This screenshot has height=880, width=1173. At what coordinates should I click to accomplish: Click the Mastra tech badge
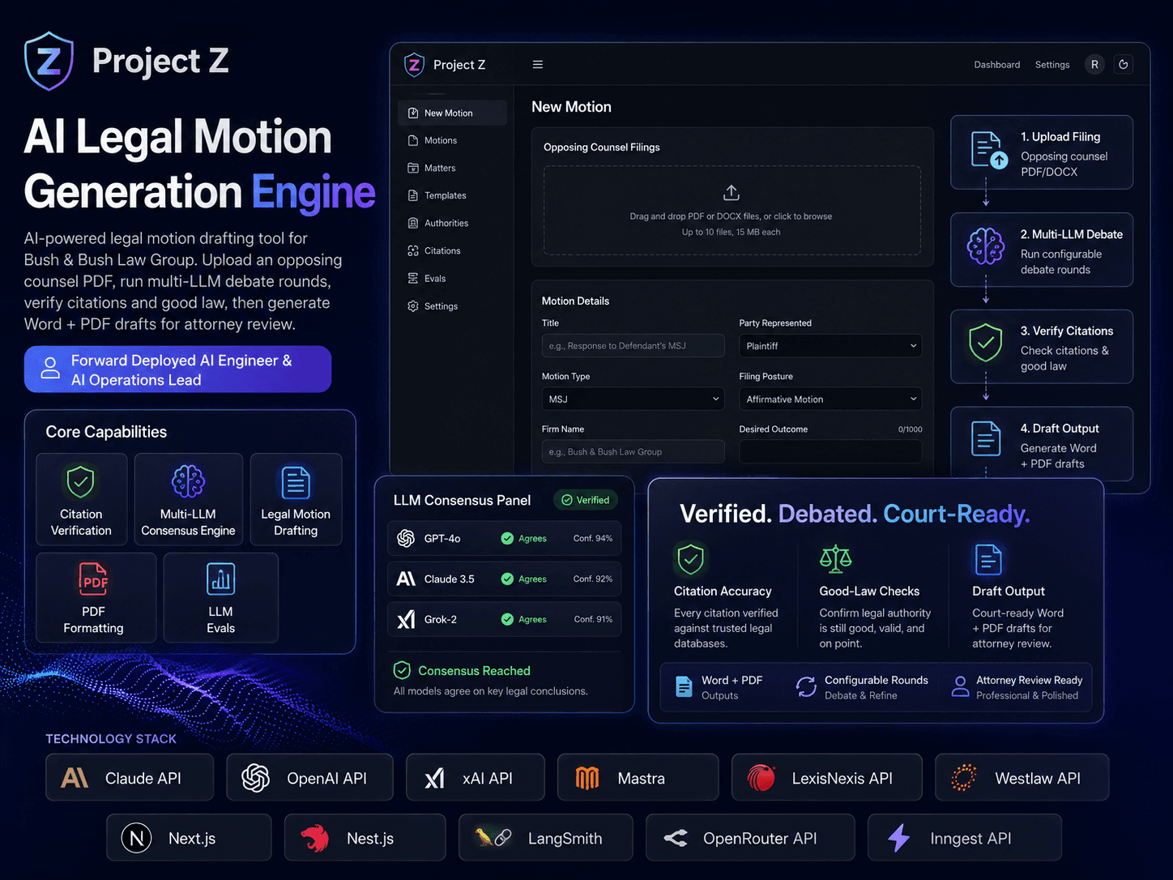[638, 778]
